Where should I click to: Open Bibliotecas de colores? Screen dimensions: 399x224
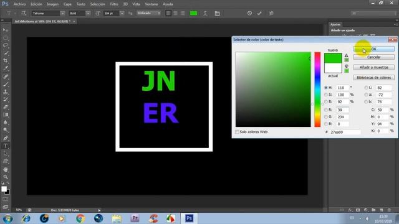click(374, 77)
